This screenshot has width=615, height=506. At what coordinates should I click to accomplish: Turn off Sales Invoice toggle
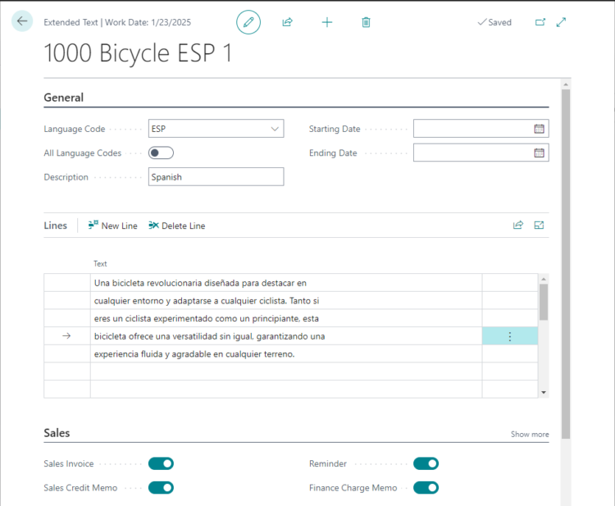point(161,463)
